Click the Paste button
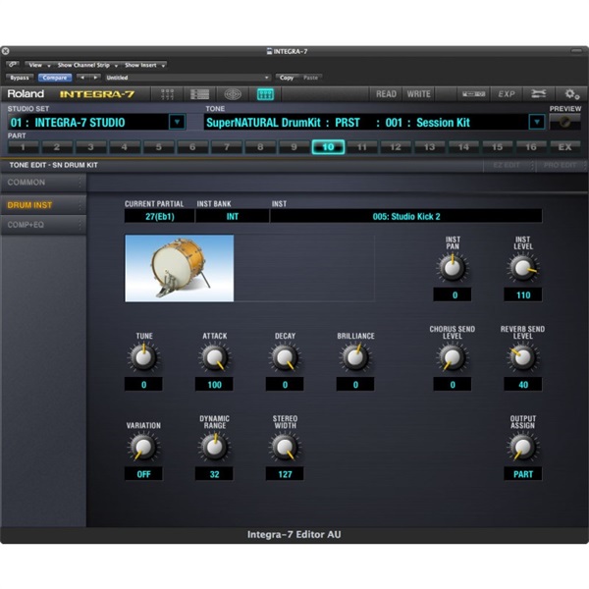The height and width of the screenshot is (589, 589). (310, 78)
